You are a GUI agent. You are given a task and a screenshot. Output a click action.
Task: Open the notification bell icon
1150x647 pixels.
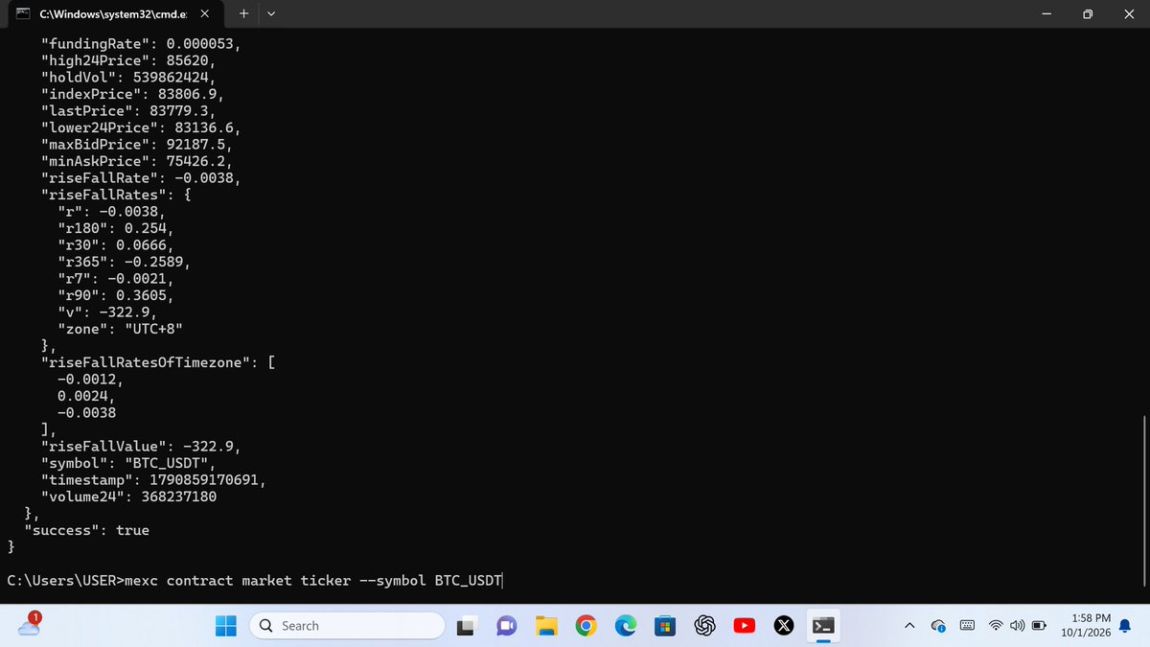pos(1125,626)
